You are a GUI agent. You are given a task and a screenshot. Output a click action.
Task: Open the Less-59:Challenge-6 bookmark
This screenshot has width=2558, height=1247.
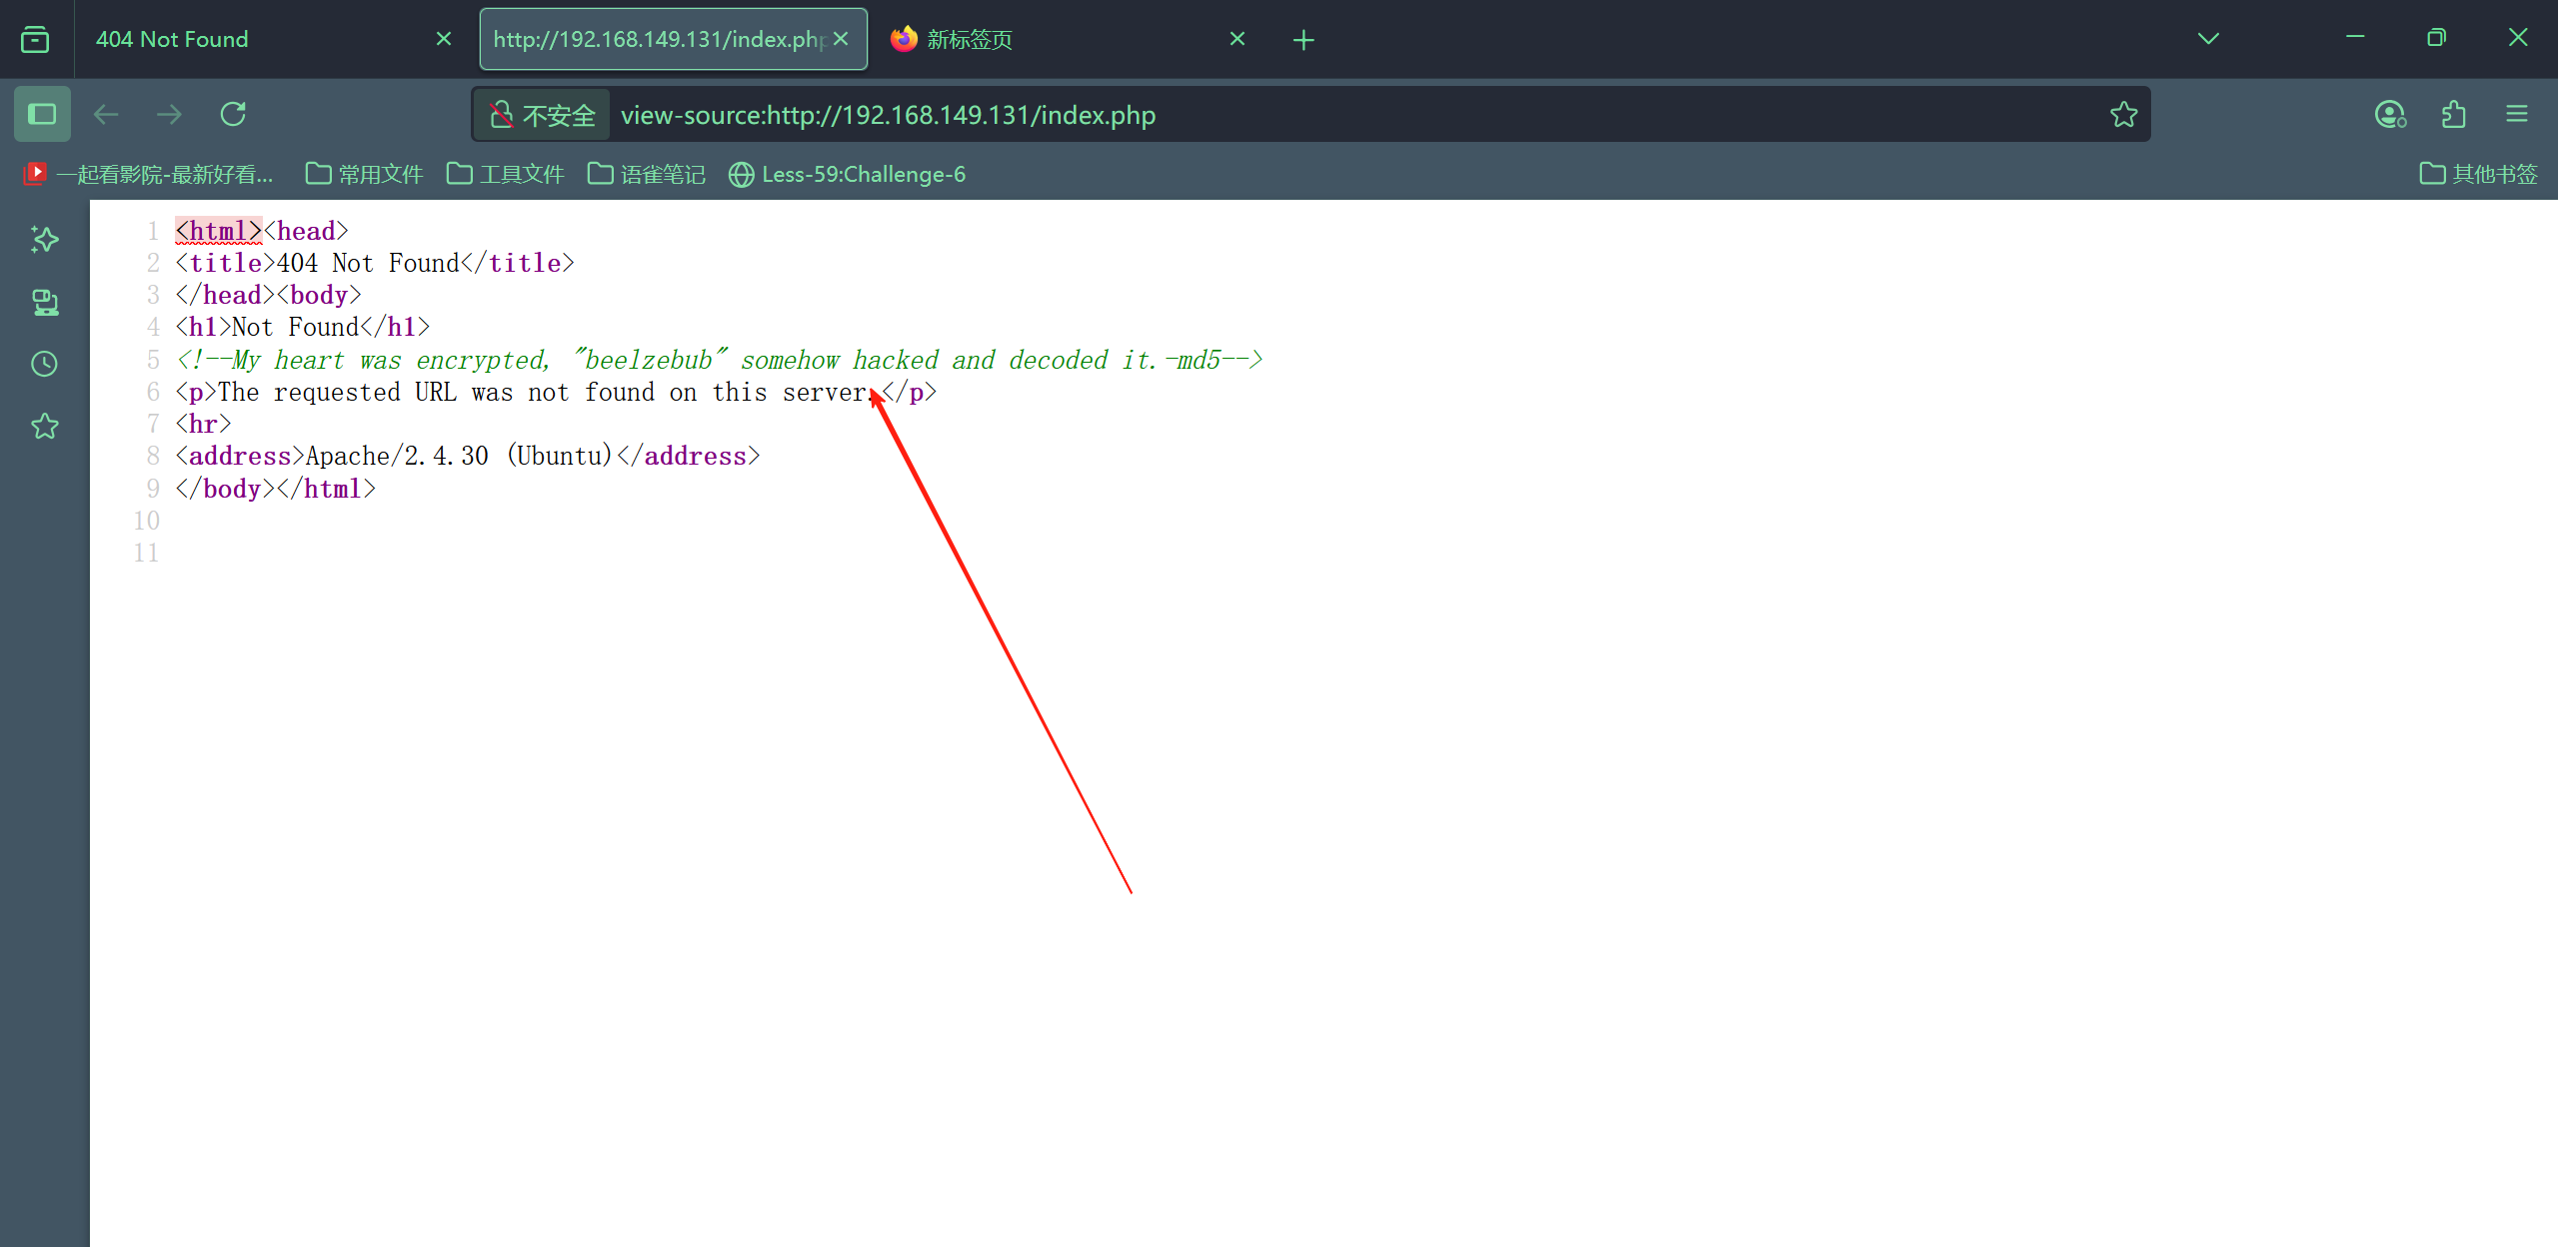pos(848,174)
